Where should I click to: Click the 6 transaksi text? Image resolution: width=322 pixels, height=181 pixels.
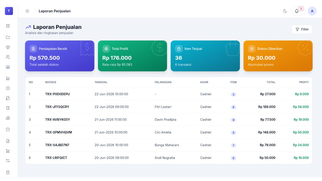tap(183, 65)
